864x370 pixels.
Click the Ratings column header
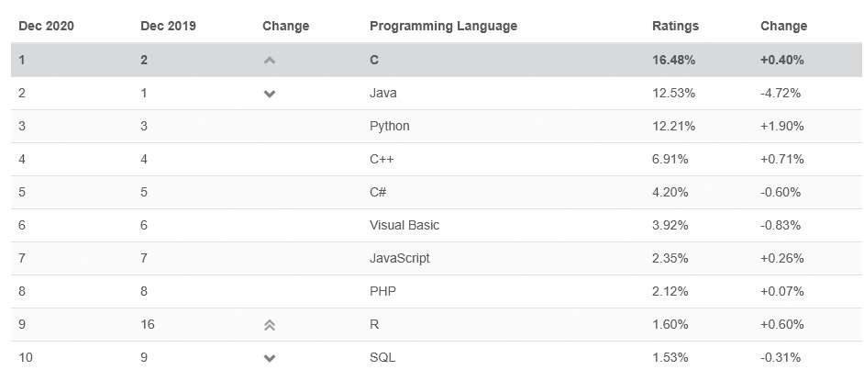point(675,26)
